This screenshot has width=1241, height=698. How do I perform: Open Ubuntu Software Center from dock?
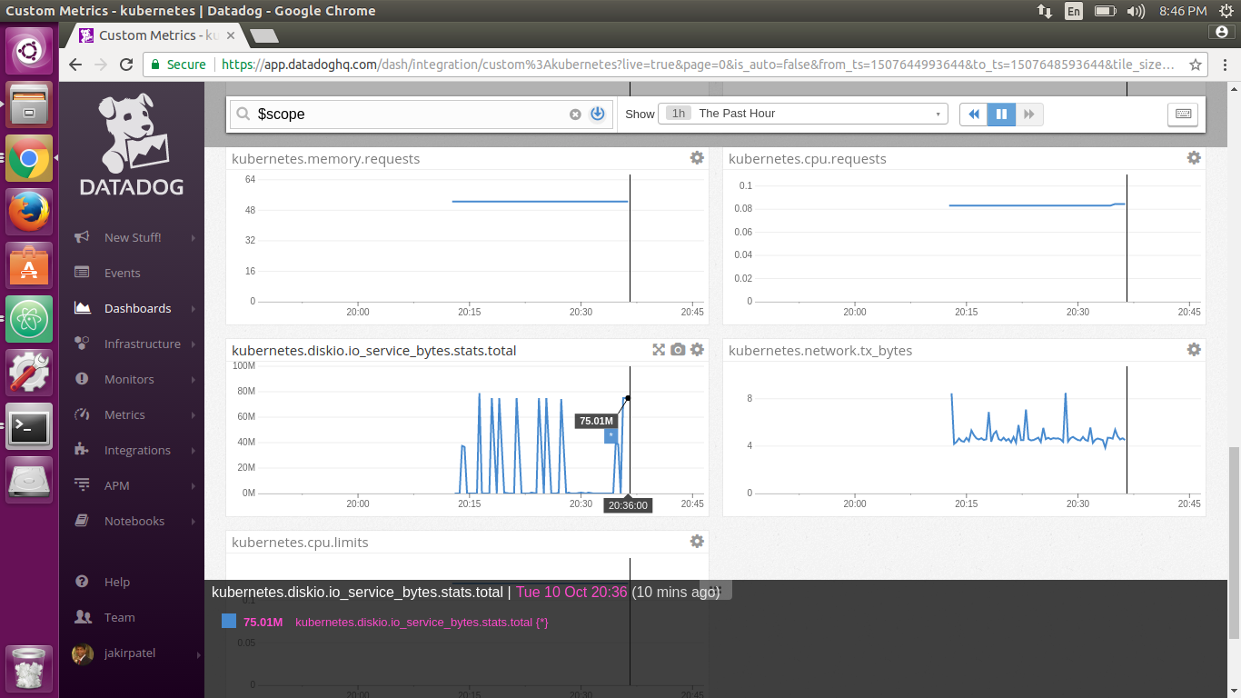29,265
